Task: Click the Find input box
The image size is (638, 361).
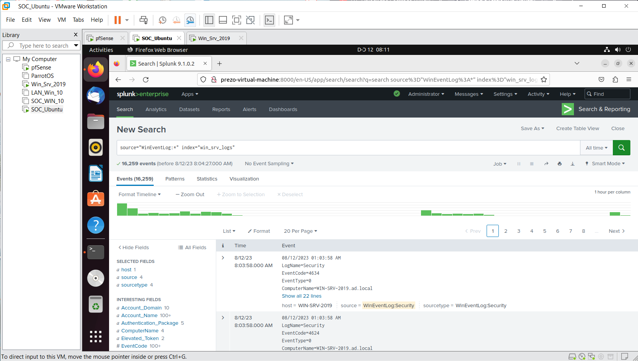Action: click(x=607, y=94)
